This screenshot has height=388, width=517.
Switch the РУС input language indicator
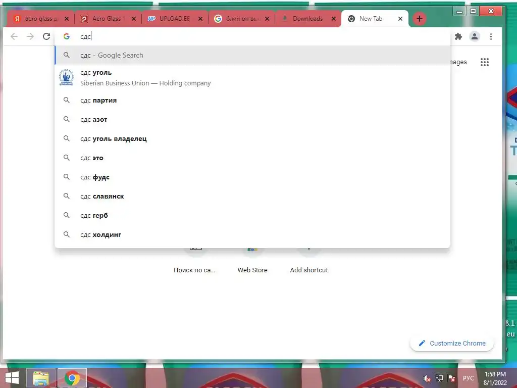469,378
